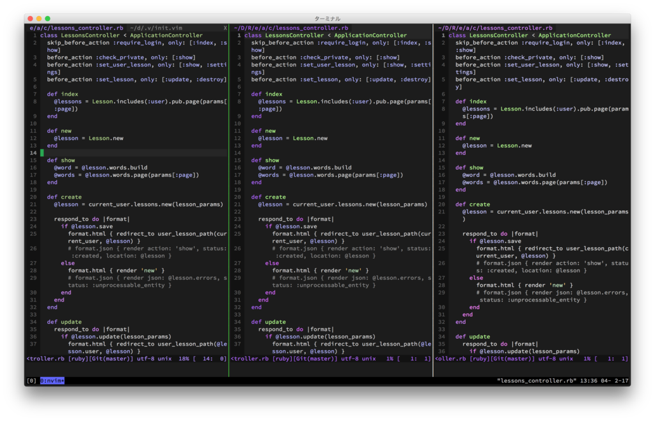Click "if @lesson.update(lesson_params)" in the middle pane

320,336
